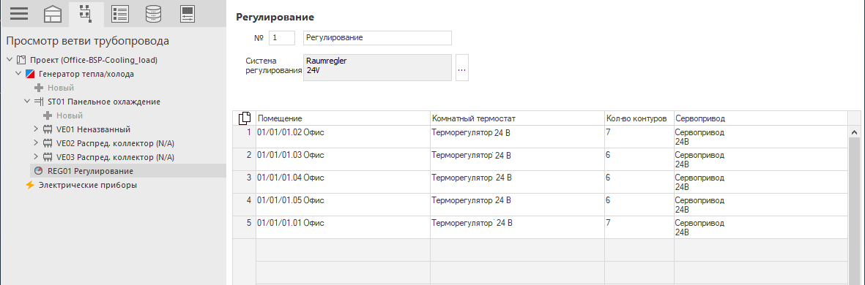The image size is (865, 285).
Task: Select VE01 Неназванный tree item
Action: 93,129
